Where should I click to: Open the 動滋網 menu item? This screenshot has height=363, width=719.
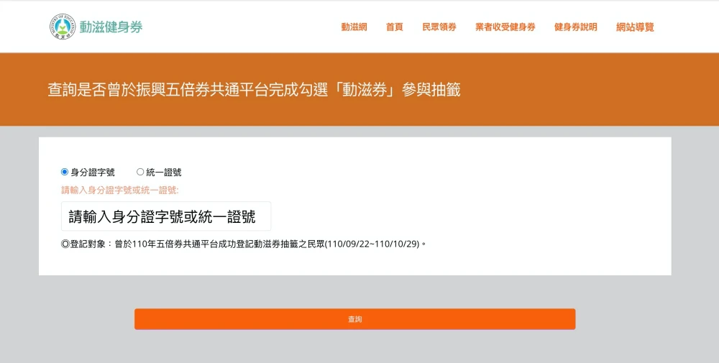tap(354, 27)
